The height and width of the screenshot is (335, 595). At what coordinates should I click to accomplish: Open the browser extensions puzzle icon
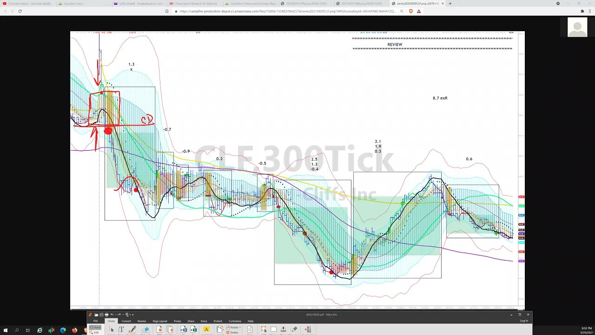(582, 11)
